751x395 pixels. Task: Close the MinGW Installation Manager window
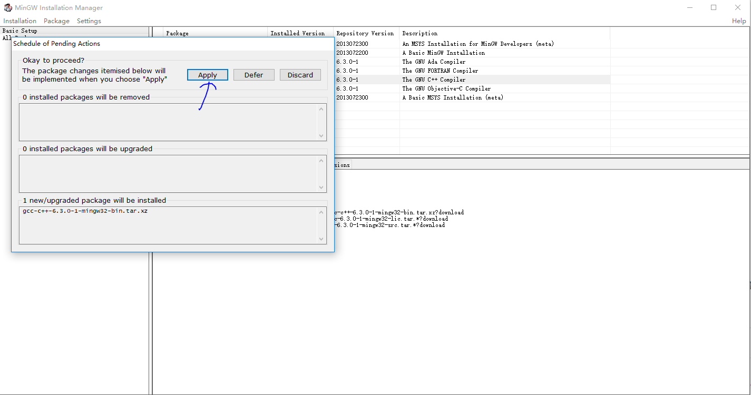point(738,7)
